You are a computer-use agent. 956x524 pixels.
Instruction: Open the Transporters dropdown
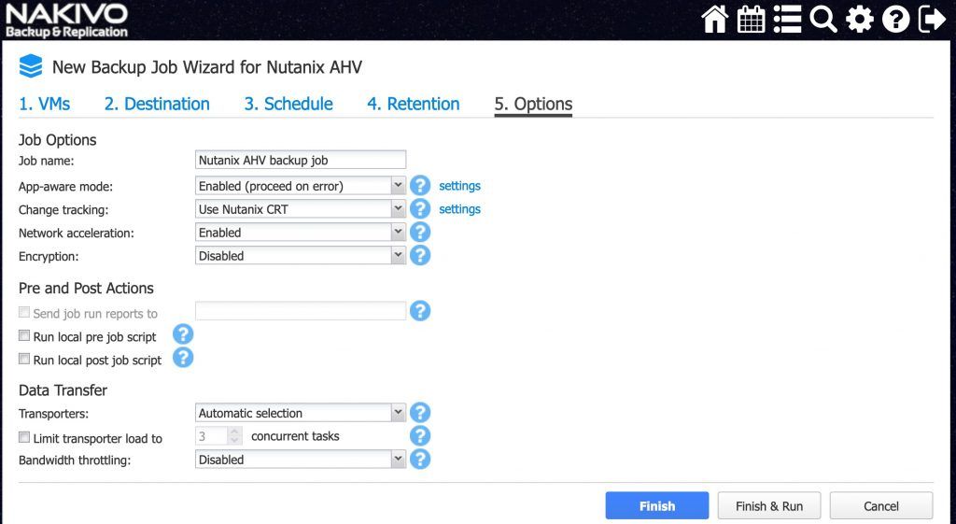coord(300,412)
